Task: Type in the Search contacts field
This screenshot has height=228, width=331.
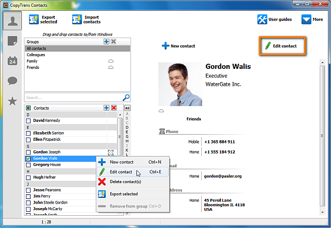Action: click(72, 97)
